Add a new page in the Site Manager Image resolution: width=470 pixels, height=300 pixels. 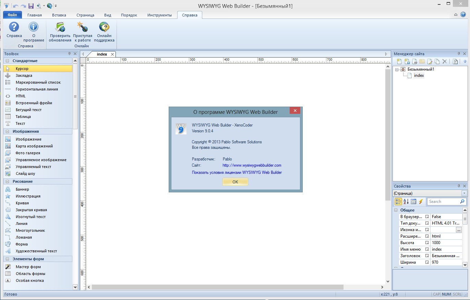399,61
